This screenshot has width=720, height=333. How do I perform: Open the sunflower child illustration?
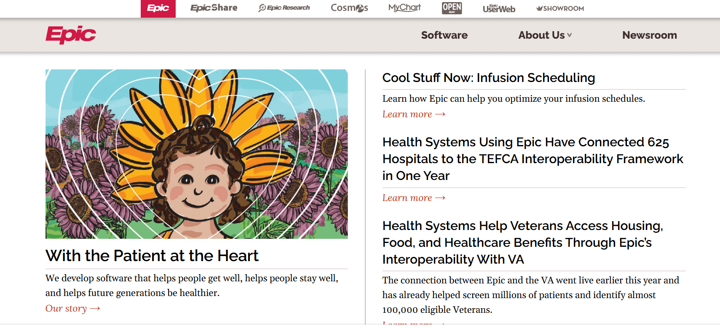[196, 154]
